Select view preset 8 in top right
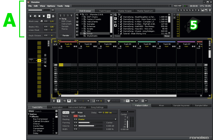This screenshot has width=213, height=140. click(x=199, y=10)
